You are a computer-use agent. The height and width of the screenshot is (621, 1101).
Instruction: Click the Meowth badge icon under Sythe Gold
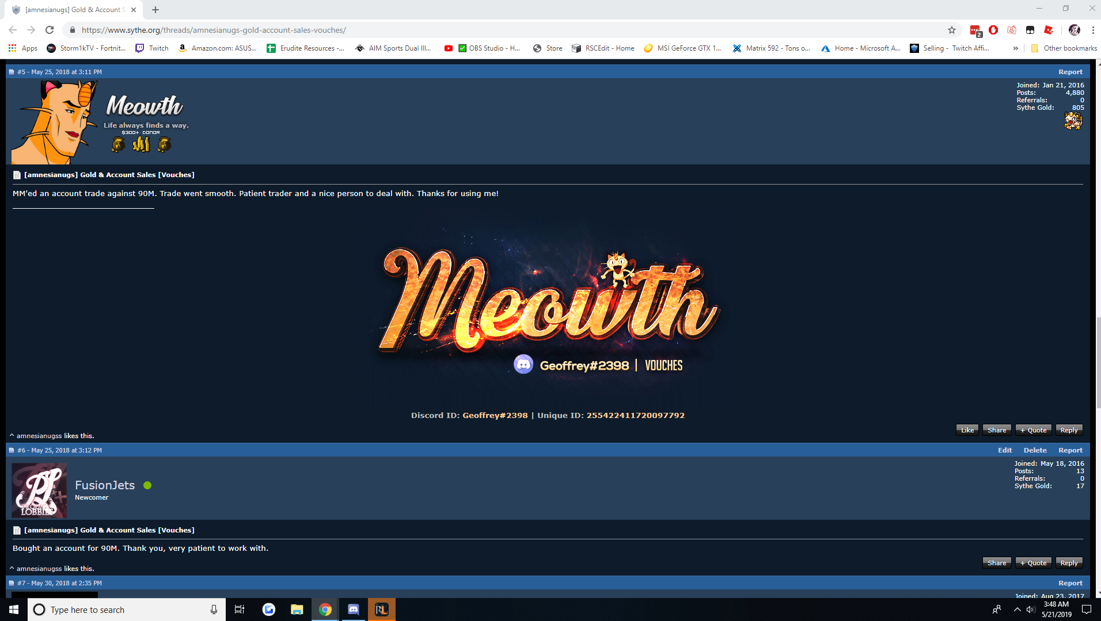pos(1073,121)
